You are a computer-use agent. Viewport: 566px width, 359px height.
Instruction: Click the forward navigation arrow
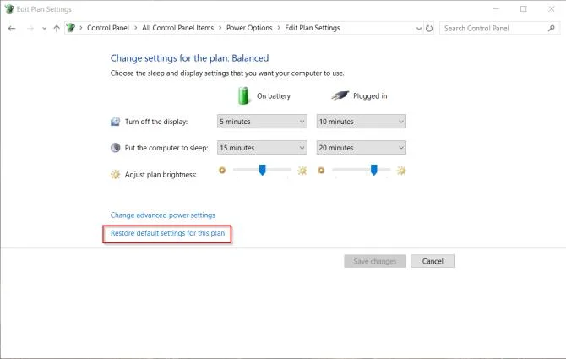pyautogui.click(x=30, y=28)
